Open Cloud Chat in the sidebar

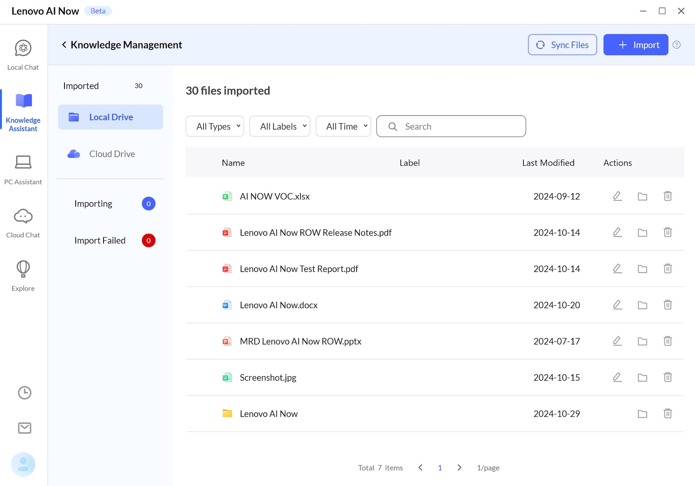tap(23, 223)
